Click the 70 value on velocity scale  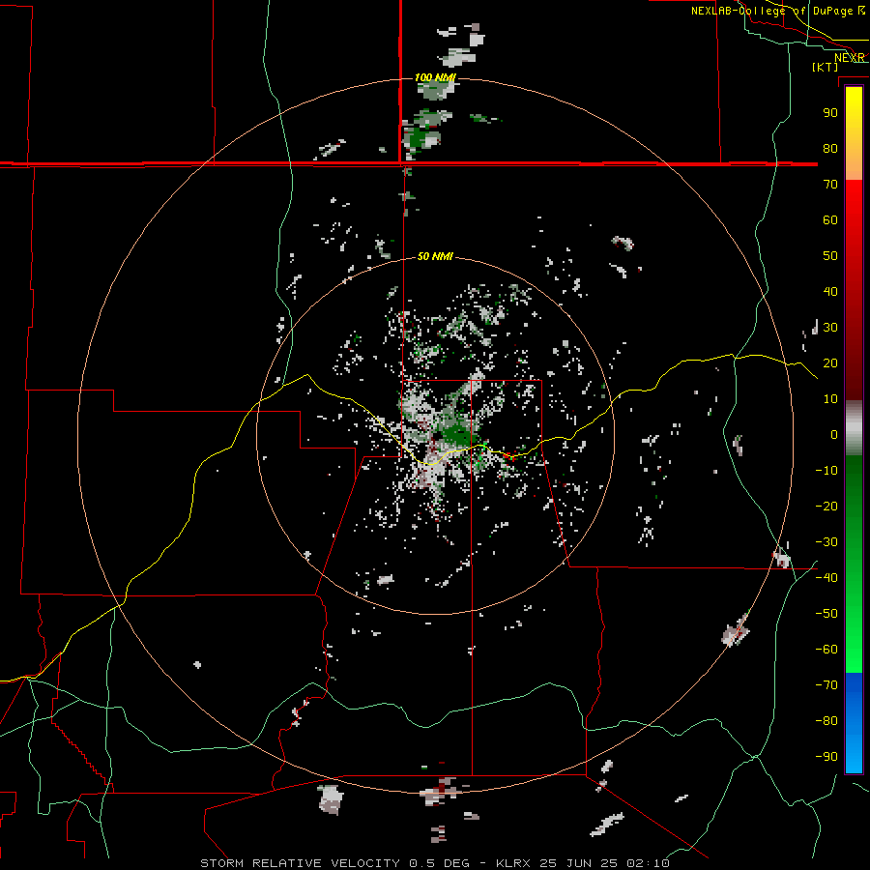830,185
